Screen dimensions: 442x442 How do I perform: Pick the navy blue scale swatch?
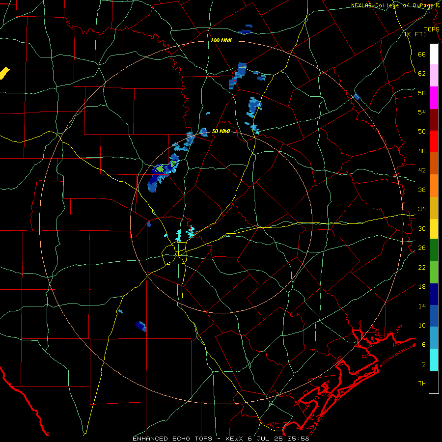point(434,294)
